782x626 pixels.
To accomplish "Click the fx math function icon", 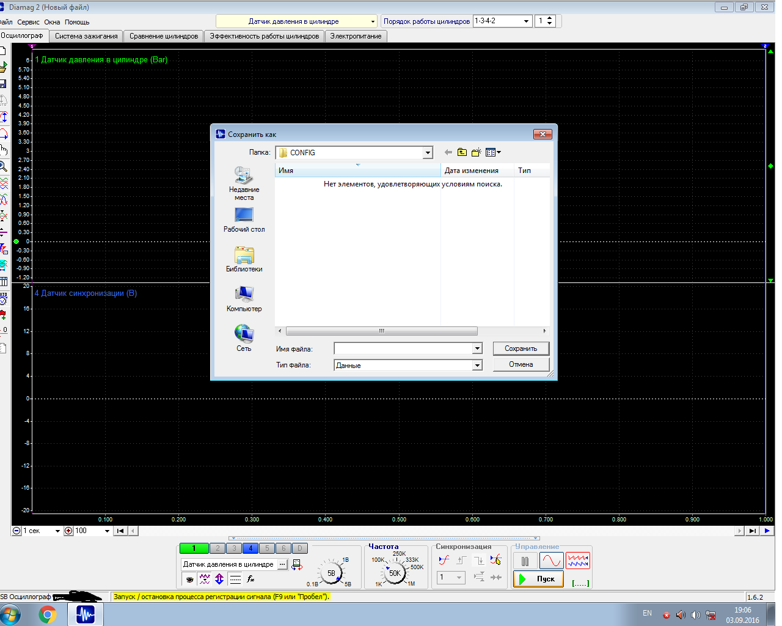I will click(x=250, y=579).
